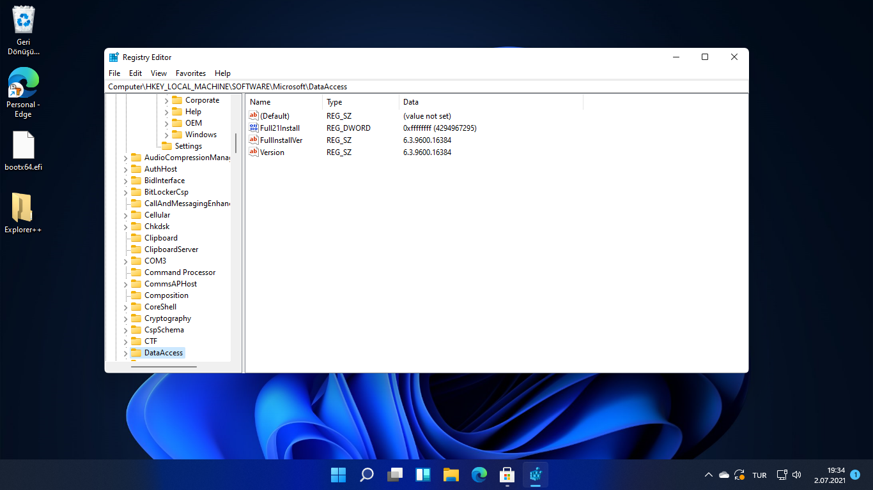
Task: Expand the Cellular key
Action: pos(125,215)
